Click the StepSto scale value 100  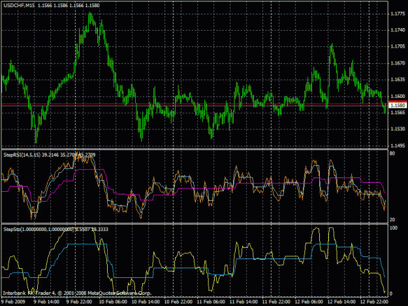[394, 228]
